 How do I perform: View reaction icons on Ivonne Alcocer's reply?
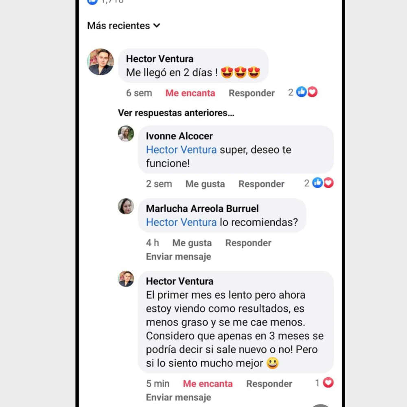click(x=319, y=183)
